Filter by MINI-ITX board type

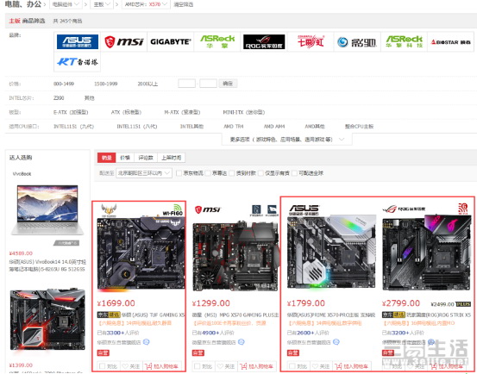coord(243,112)
